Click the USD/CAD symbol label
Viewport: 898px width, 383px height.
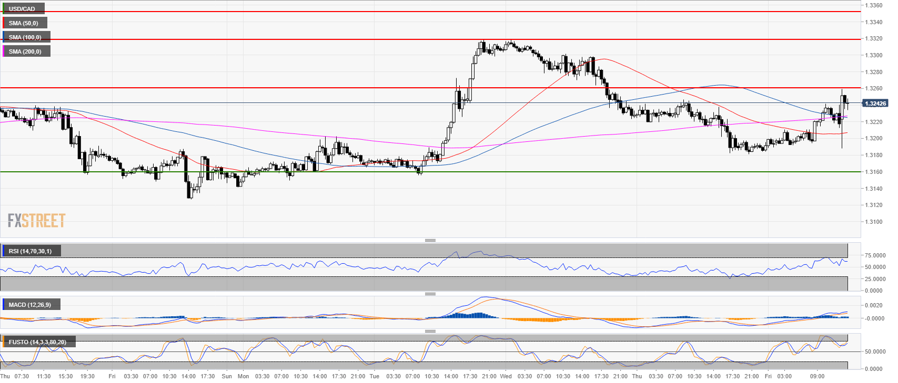pyautogui.click(x=22, y=9)
